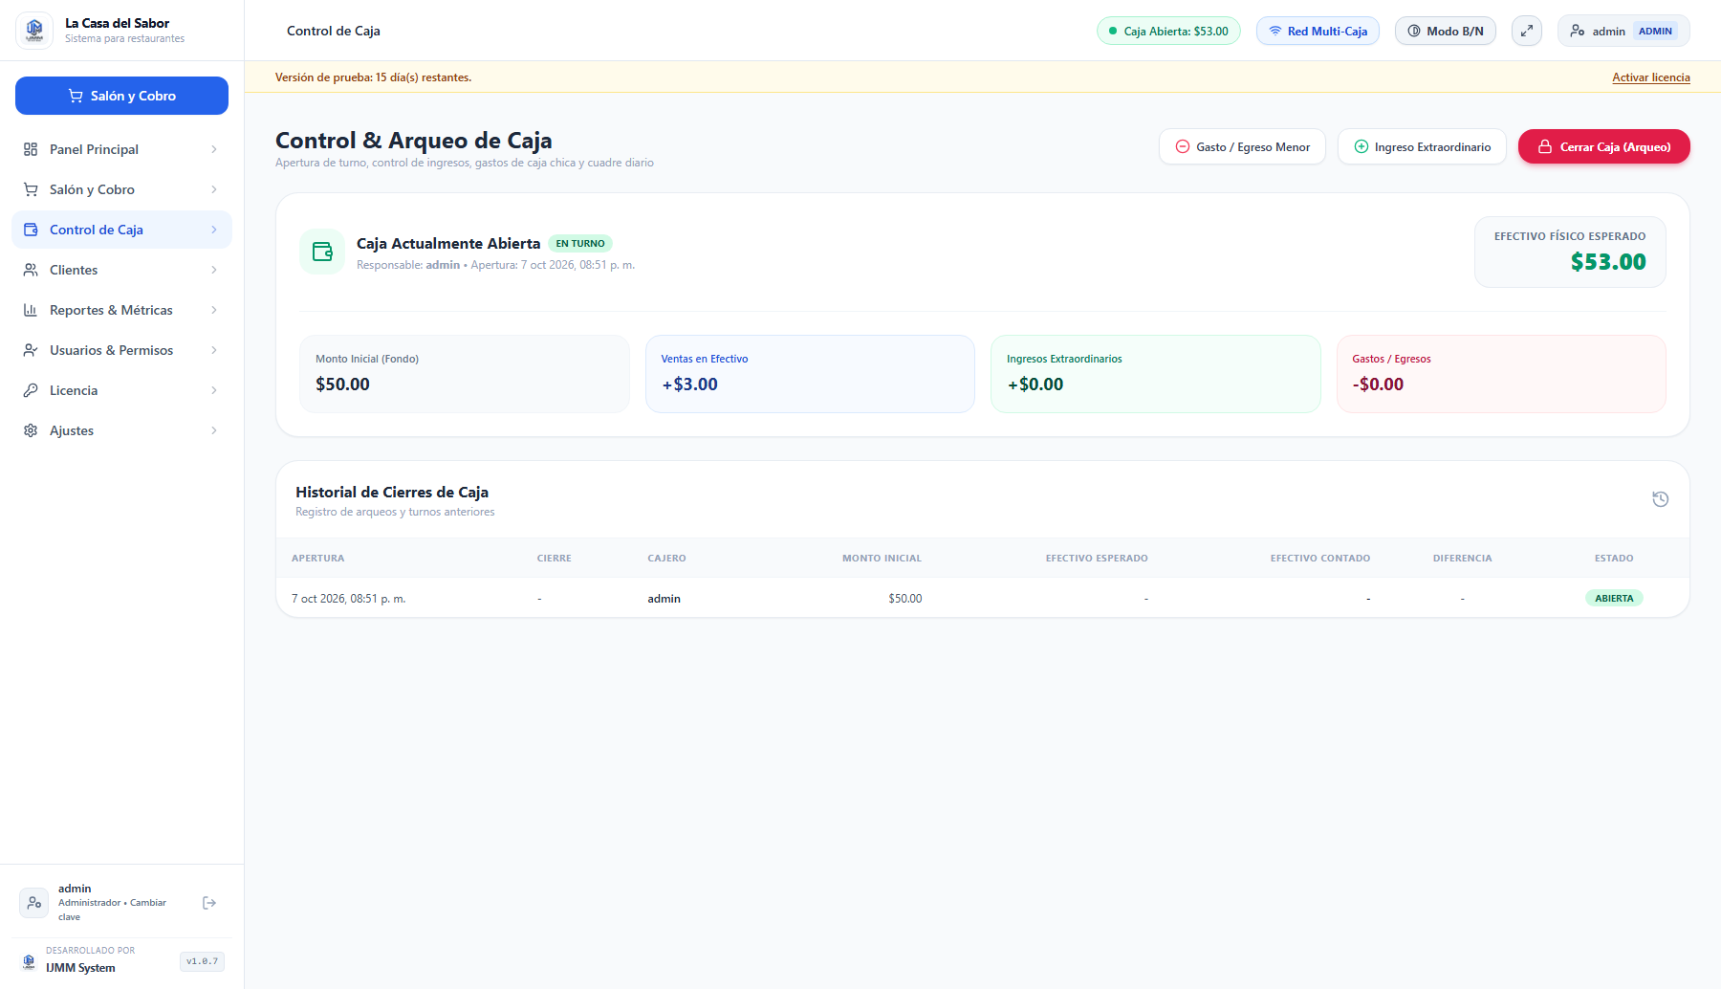The image size is (1721, 989).
Task: Click the Usuarios & Permisos user icon
Action: pyautogui.click(x=31, y=350)
